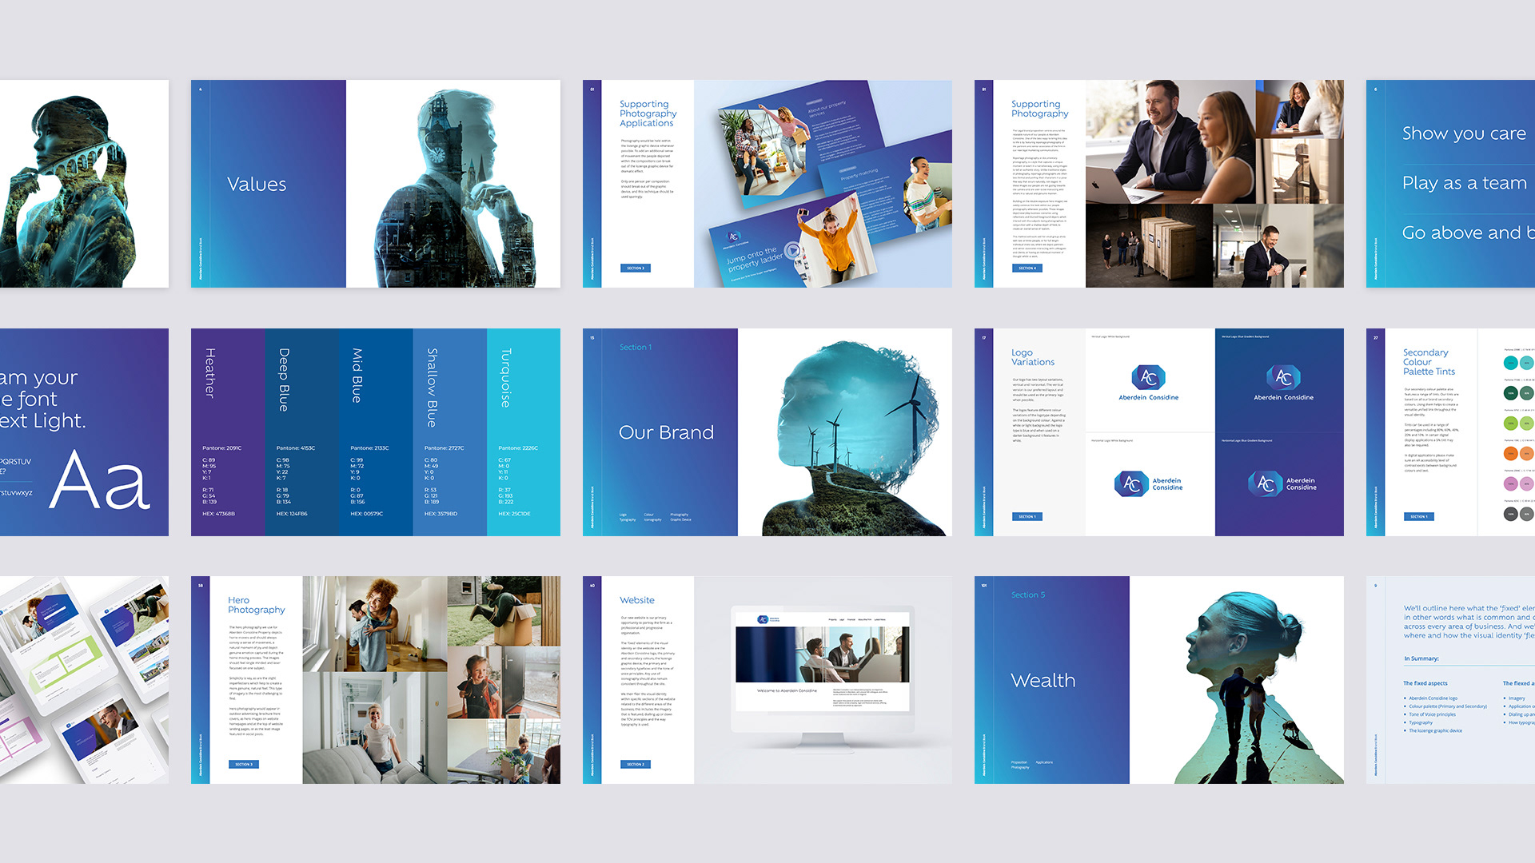Click vertical Aberdein Considine logo on blue gradient
Viewport: 1535px width, 863px height.
point(1283,383)
